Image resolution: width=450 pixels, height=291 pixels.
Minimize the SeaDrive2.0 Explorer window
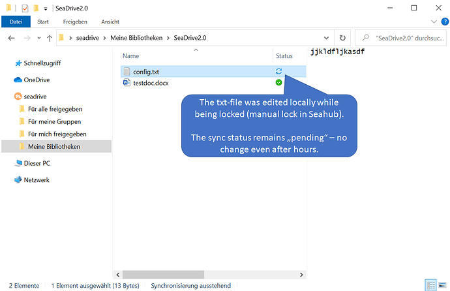tap(390, 8)
